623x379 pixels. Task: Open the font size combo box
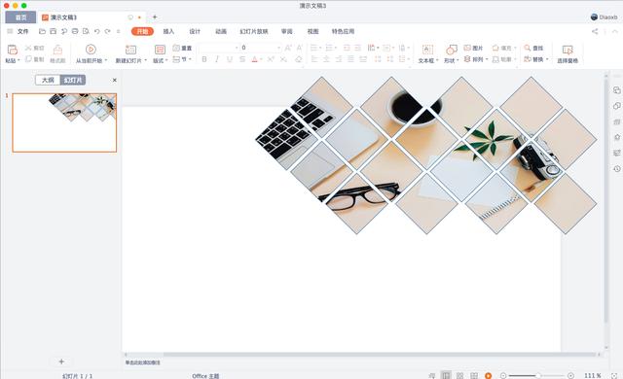(261, 48)
